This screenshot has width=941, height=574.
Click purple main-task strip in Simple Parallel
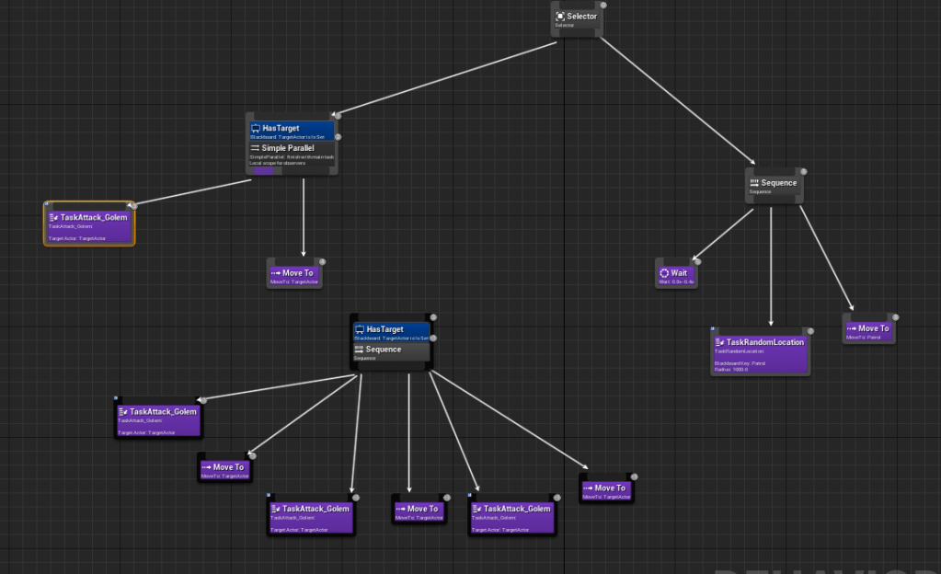point(263,170)
